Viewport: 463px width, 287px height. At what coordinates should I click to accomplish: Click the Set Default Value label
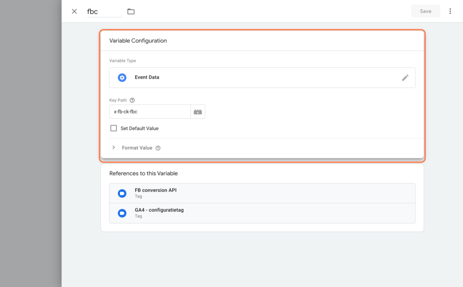139,128
